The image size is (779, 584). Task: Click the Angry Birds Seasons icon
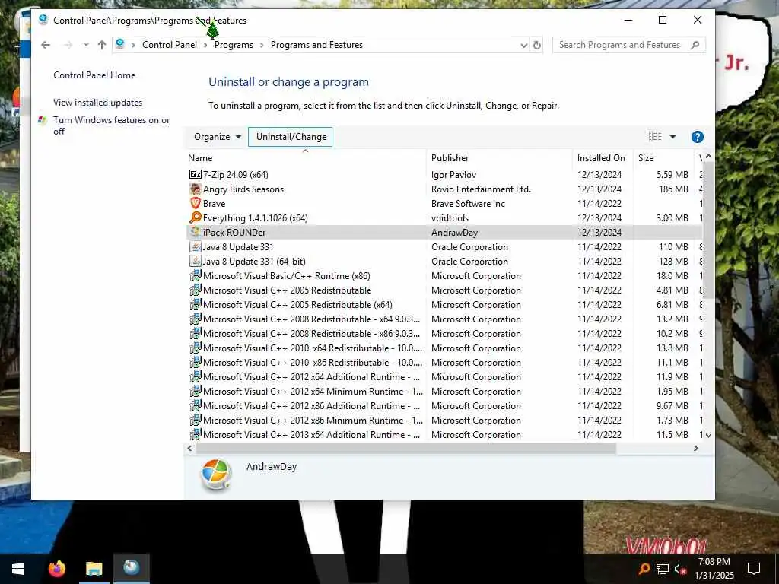[196, 189]
